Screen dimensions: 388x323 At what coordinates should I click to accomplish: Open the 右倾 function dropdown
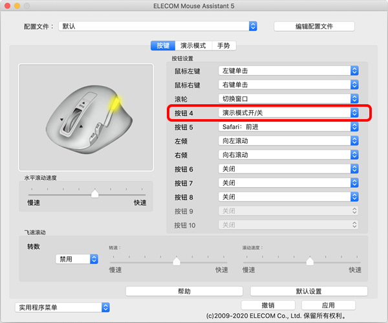(288, 155)
